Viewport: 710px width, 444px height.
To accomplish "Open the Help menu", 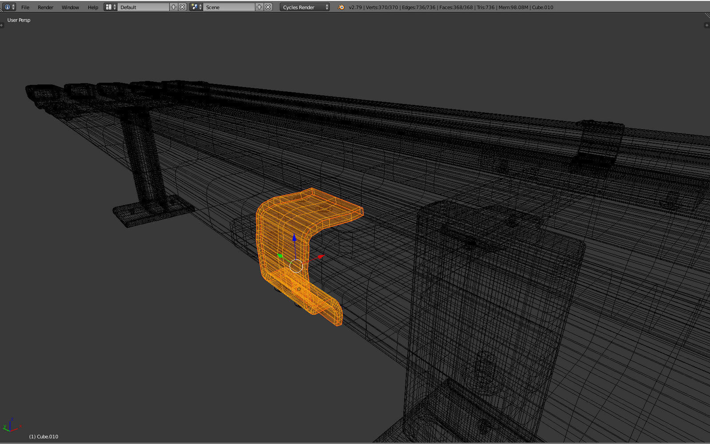I will (93, 7).
